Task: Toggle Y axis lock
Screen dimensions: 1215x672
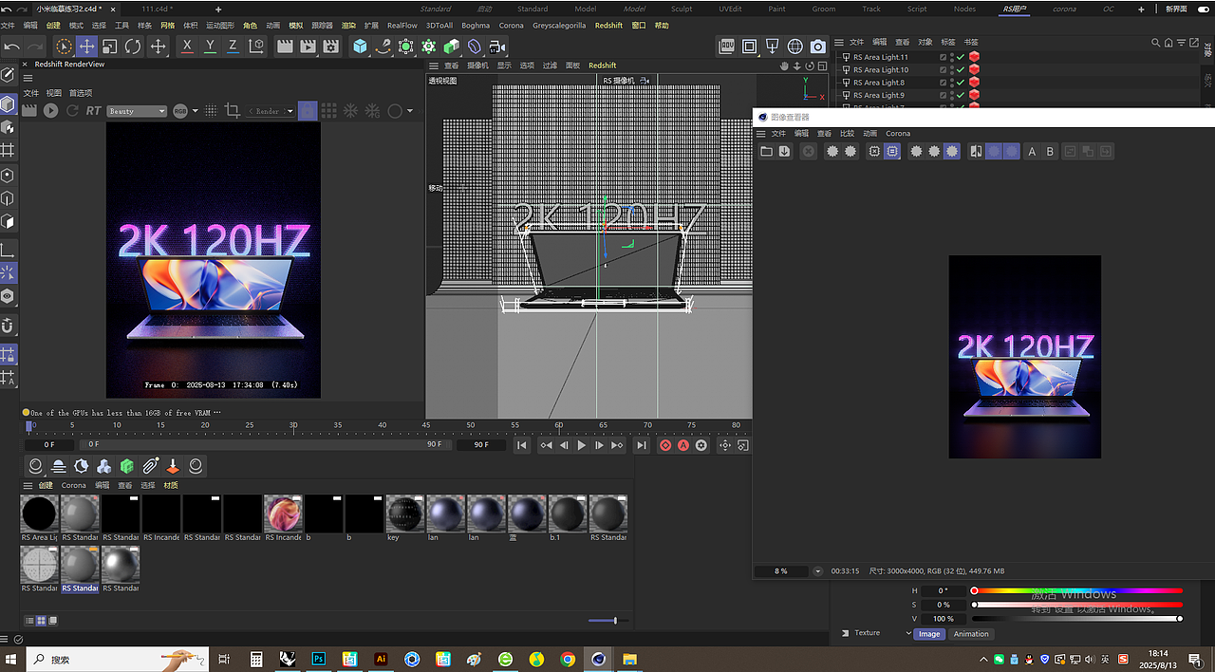Action: pyautogui.click(x=210, y=46)
